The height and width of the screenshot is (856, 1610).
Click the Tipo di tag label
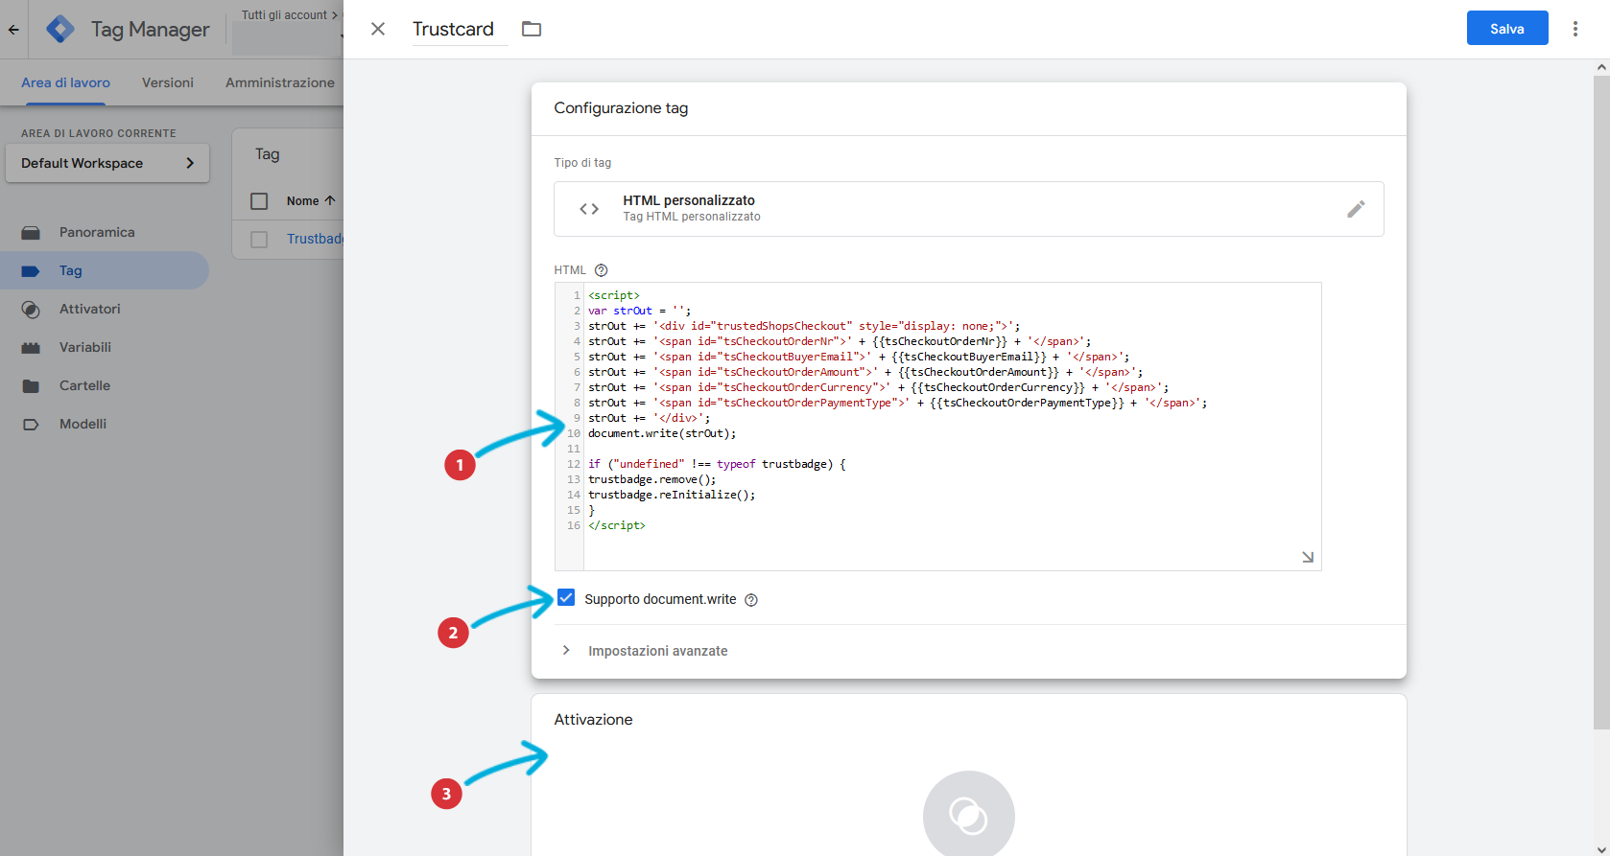tap(582, 163)
